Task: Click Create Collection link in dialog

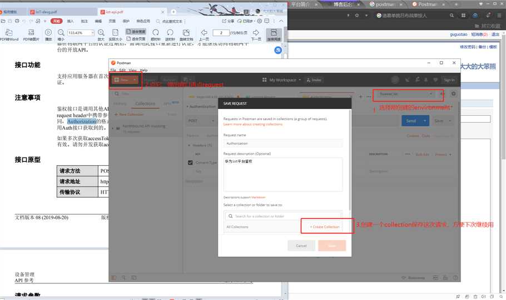Action: [325, 227]
